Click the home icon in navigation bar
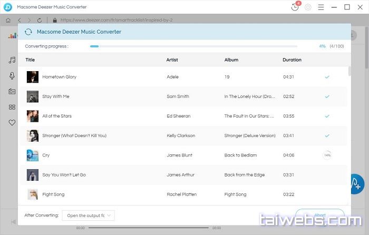The image size is (369, 235). (x=8, y=20)
